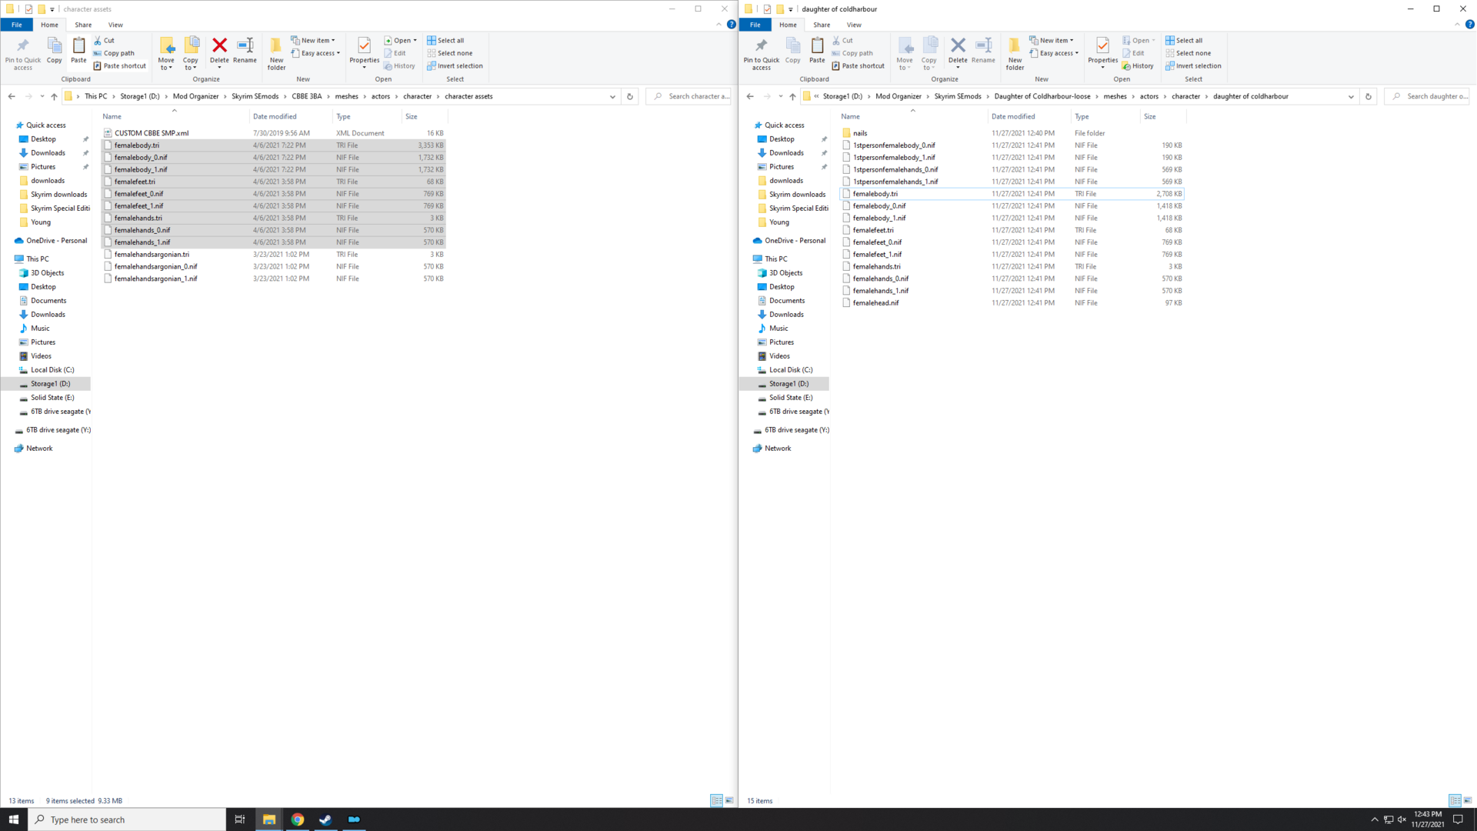Switch right window to details view
The height and width of the screenshot is (831, 1477).
[1455, 801]
